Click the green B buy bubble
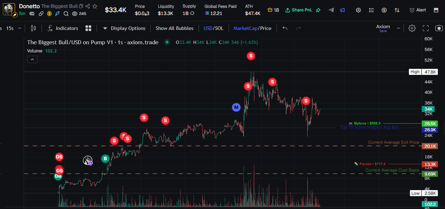Screen dimensions: 445x209 (x=105, y=159)
